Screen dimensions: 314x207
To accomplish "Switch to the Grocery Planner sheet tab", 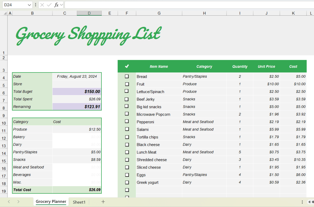I will 51,201.
